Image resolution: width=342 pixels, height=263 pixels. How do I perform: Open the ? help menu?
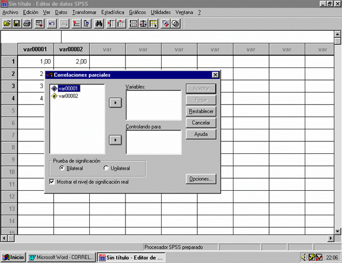(200, 12)
